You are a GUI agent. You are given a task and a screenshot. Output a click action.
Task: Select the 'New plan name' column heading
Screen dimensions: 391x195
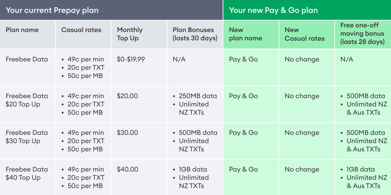tap(245, 34)
